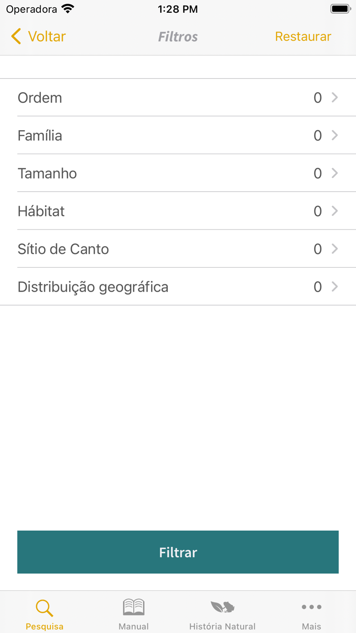Expand the Família filter chevron

[x=334, y=135]
